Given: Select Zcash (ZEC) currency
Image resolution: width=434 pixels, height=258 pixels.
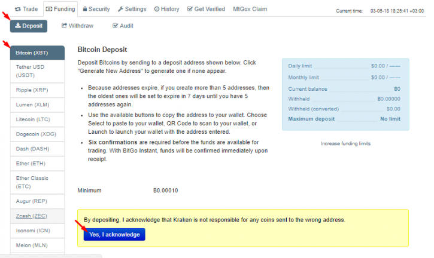Looking at the screenshot, I should tap(37, 216).
